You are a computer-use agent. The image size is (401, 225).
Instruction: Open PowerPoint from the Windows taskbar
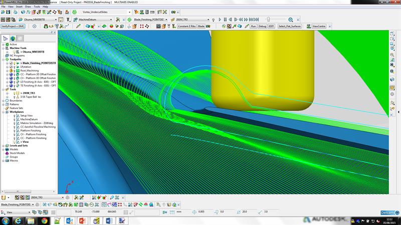point(82,220)
